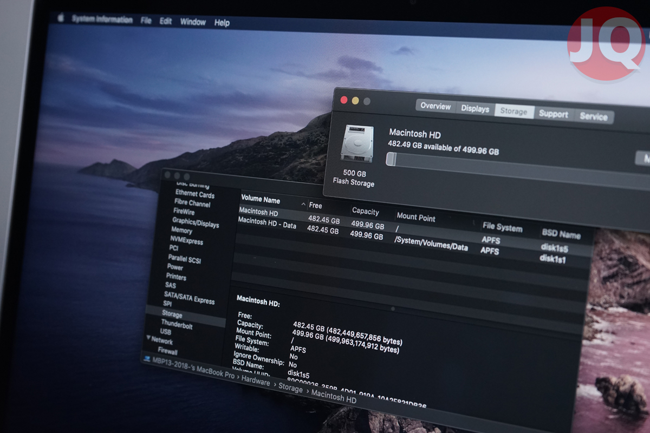Image resolution: width=650 pixels, height=433 pixels.
Task: Select Firewall under Network in the sidebar
Action: 168,351
